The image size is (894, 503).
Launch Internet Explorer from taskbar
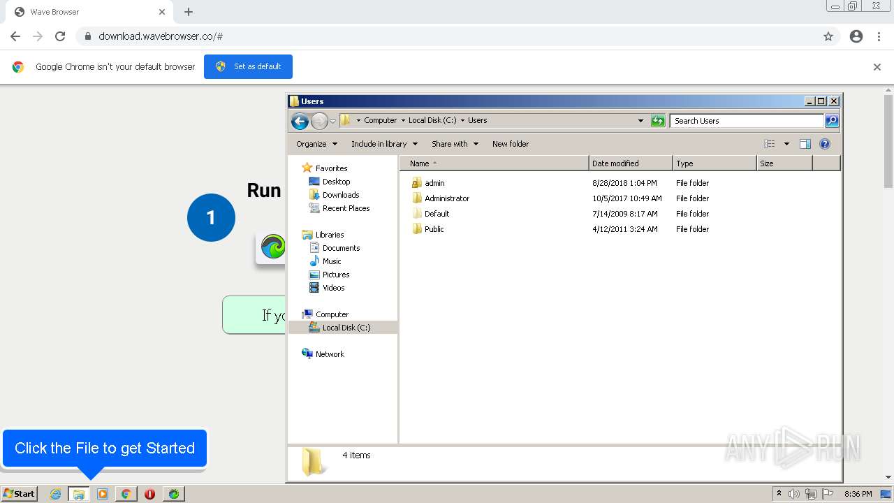tap(55, 494)
